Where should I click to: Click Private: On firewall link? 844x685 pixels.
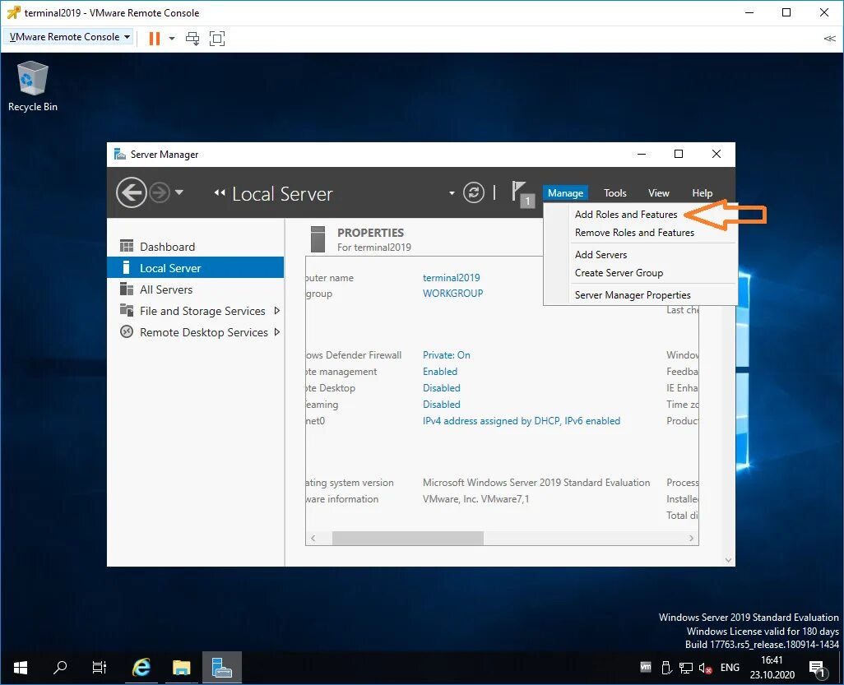tap(446, 355)
